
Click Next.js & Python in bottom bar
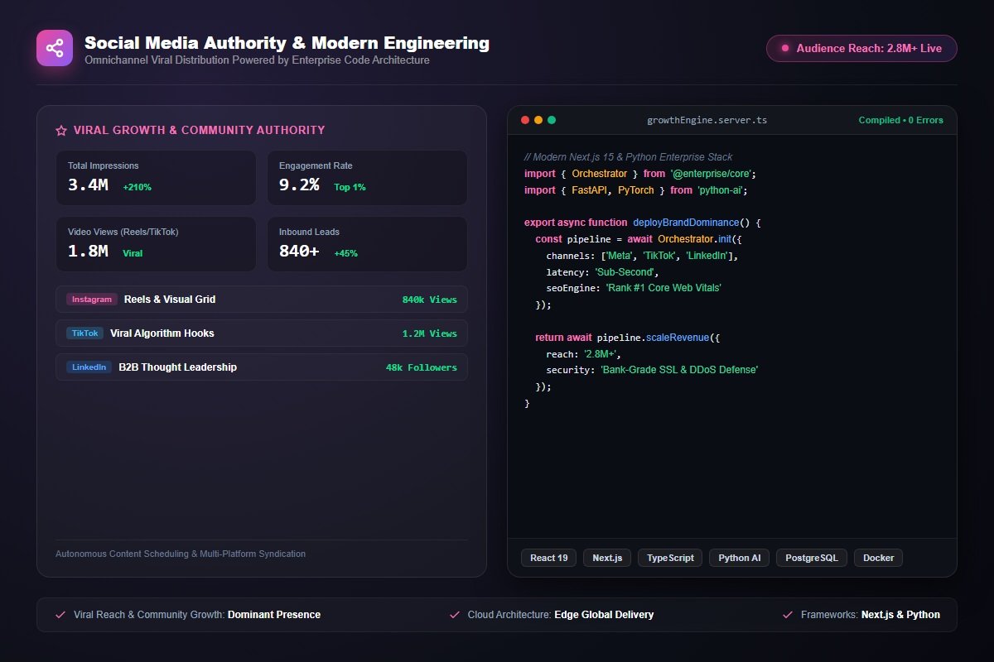(x=900, y=615)
